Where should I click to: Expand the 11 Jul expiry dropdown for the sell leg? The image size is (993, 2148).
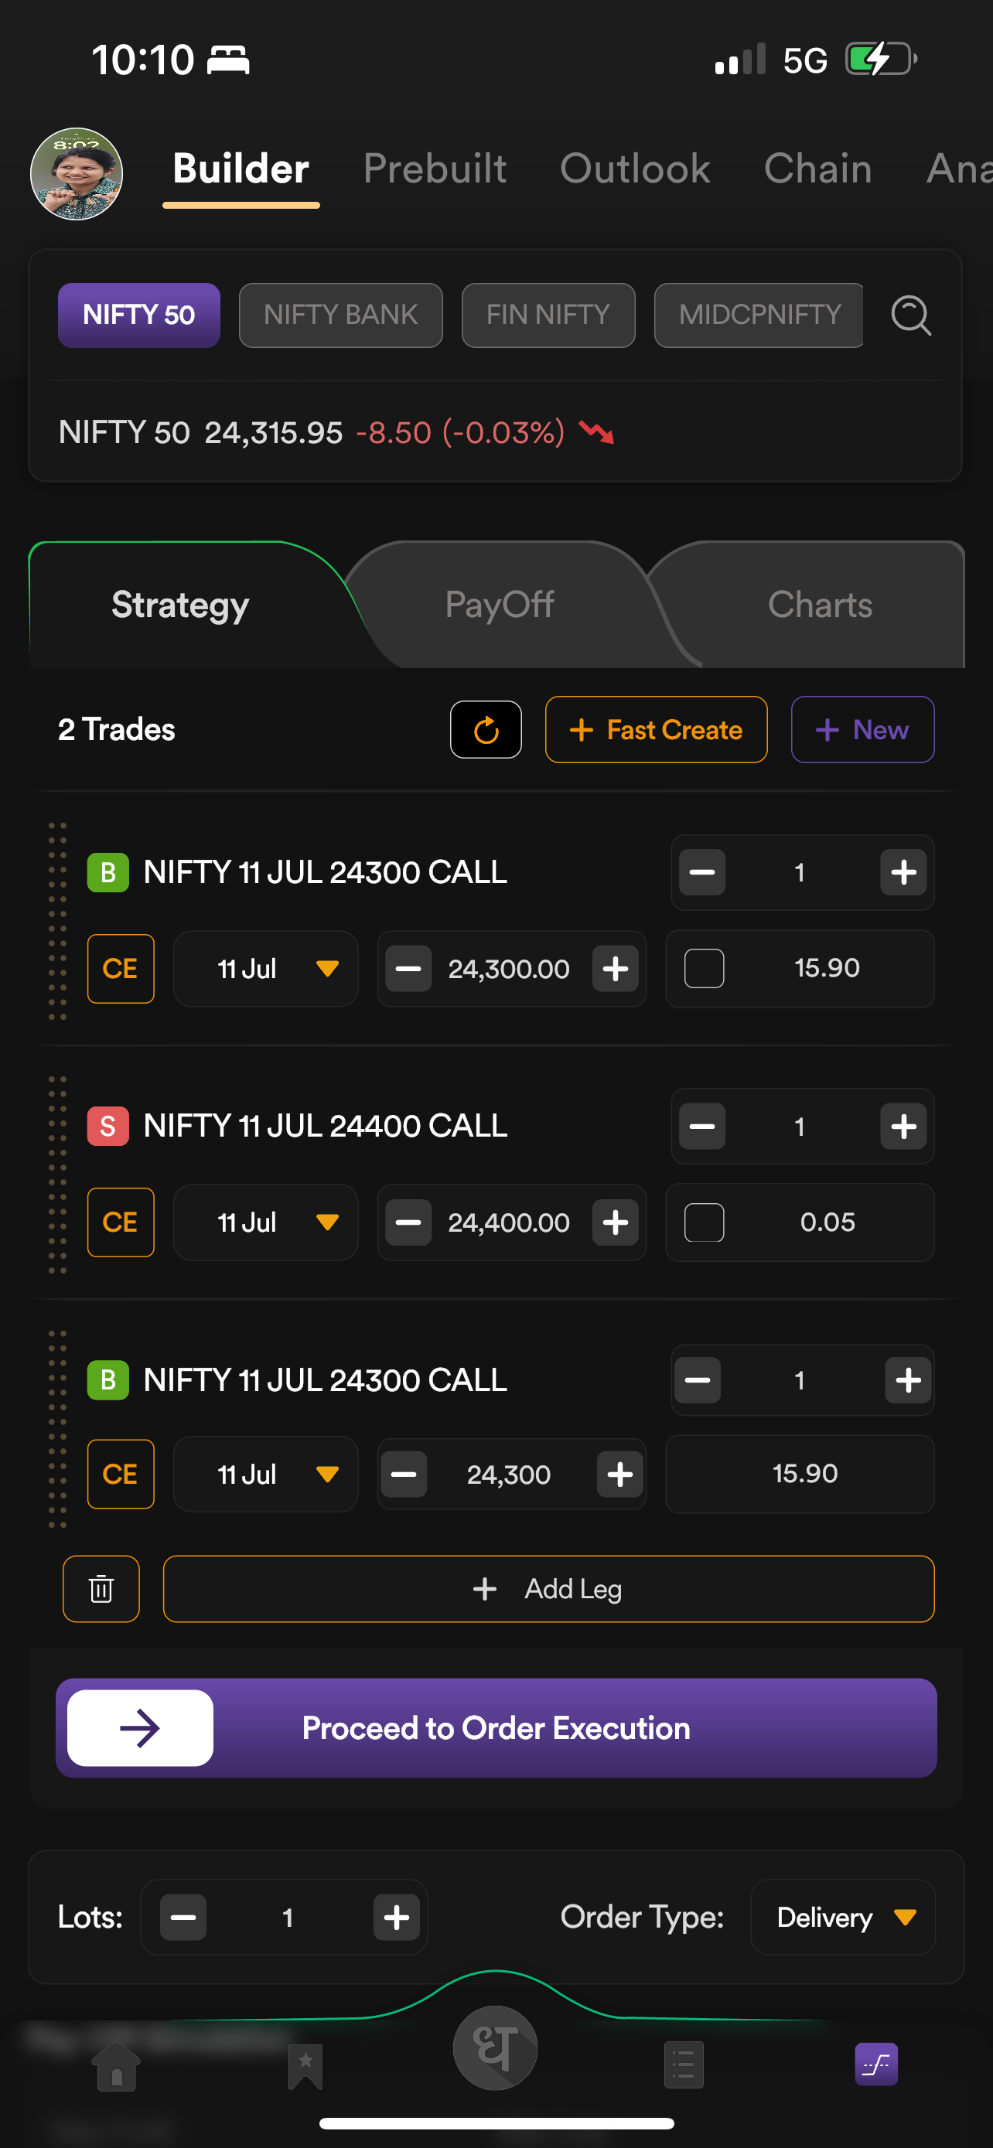[265, 1222]
